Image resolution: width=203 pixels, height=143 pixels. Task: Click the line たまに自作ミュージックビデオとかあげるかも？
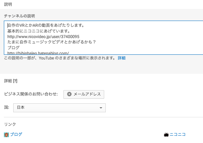pyautogui.click(x=52, y=42)
